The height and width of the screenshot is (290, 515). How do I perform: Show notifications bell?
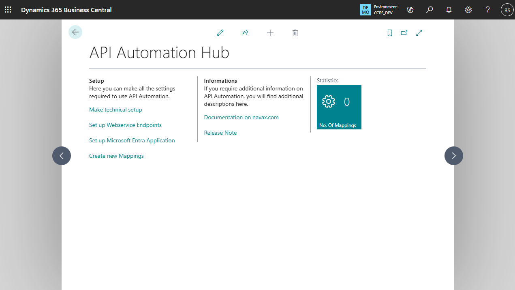(449, 10)
